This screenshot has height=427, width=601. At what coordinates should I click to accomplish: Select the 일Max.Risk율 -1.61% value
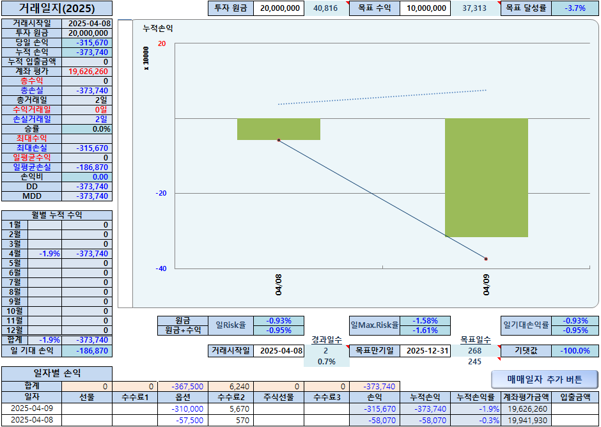pos(425,330)
